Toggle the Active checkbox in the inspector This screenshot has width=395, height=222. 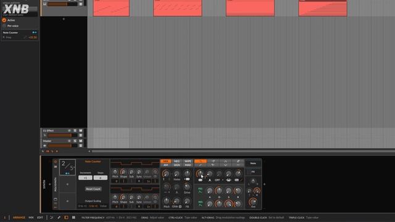coord(4,20)
